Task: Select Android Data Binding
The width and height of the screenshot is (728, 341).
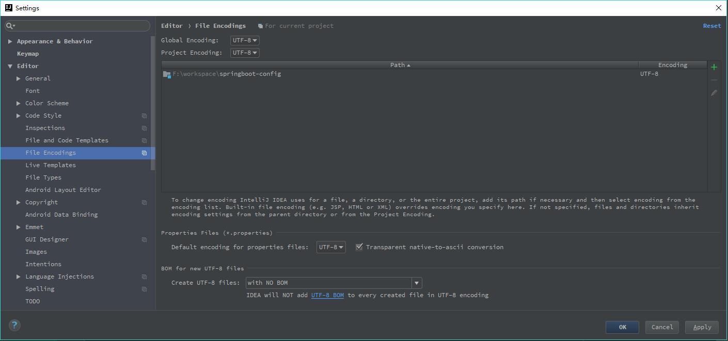Action: pos(61,215)
